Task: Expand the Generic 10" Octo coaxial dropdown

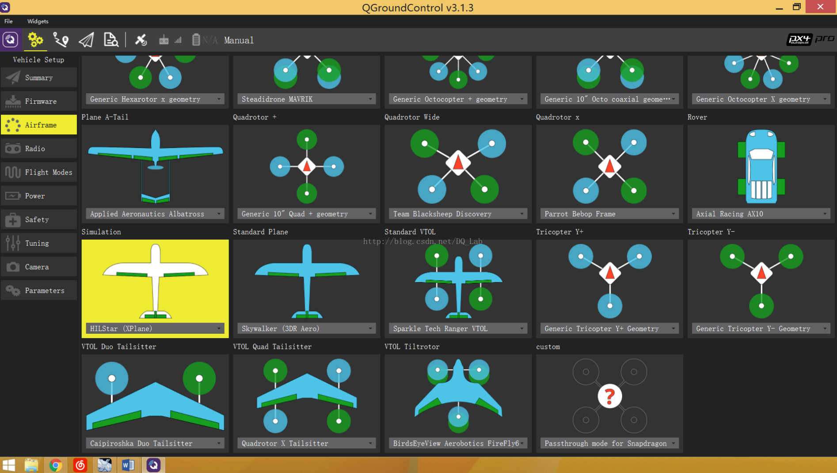Action: point(610,99)
